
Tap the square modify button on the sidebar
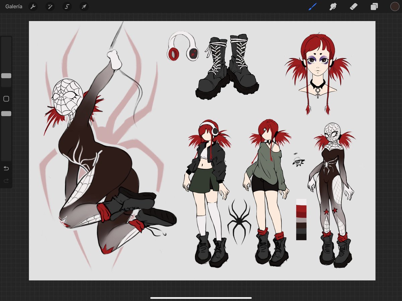point(6,99)
